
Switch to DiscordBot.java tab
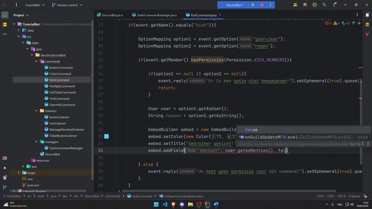coord(110,15)
